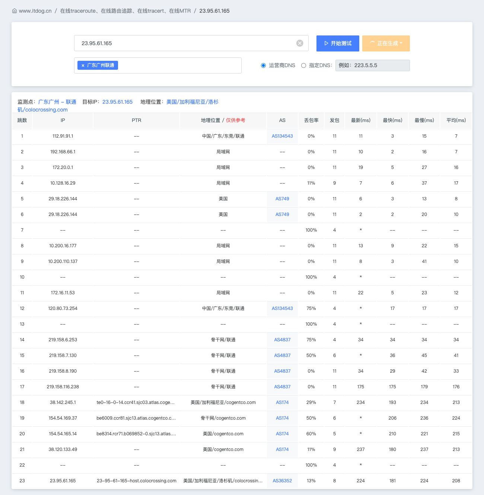Click IP cell 172.16.11.53

pyautogui.click(x=63, y=293)
